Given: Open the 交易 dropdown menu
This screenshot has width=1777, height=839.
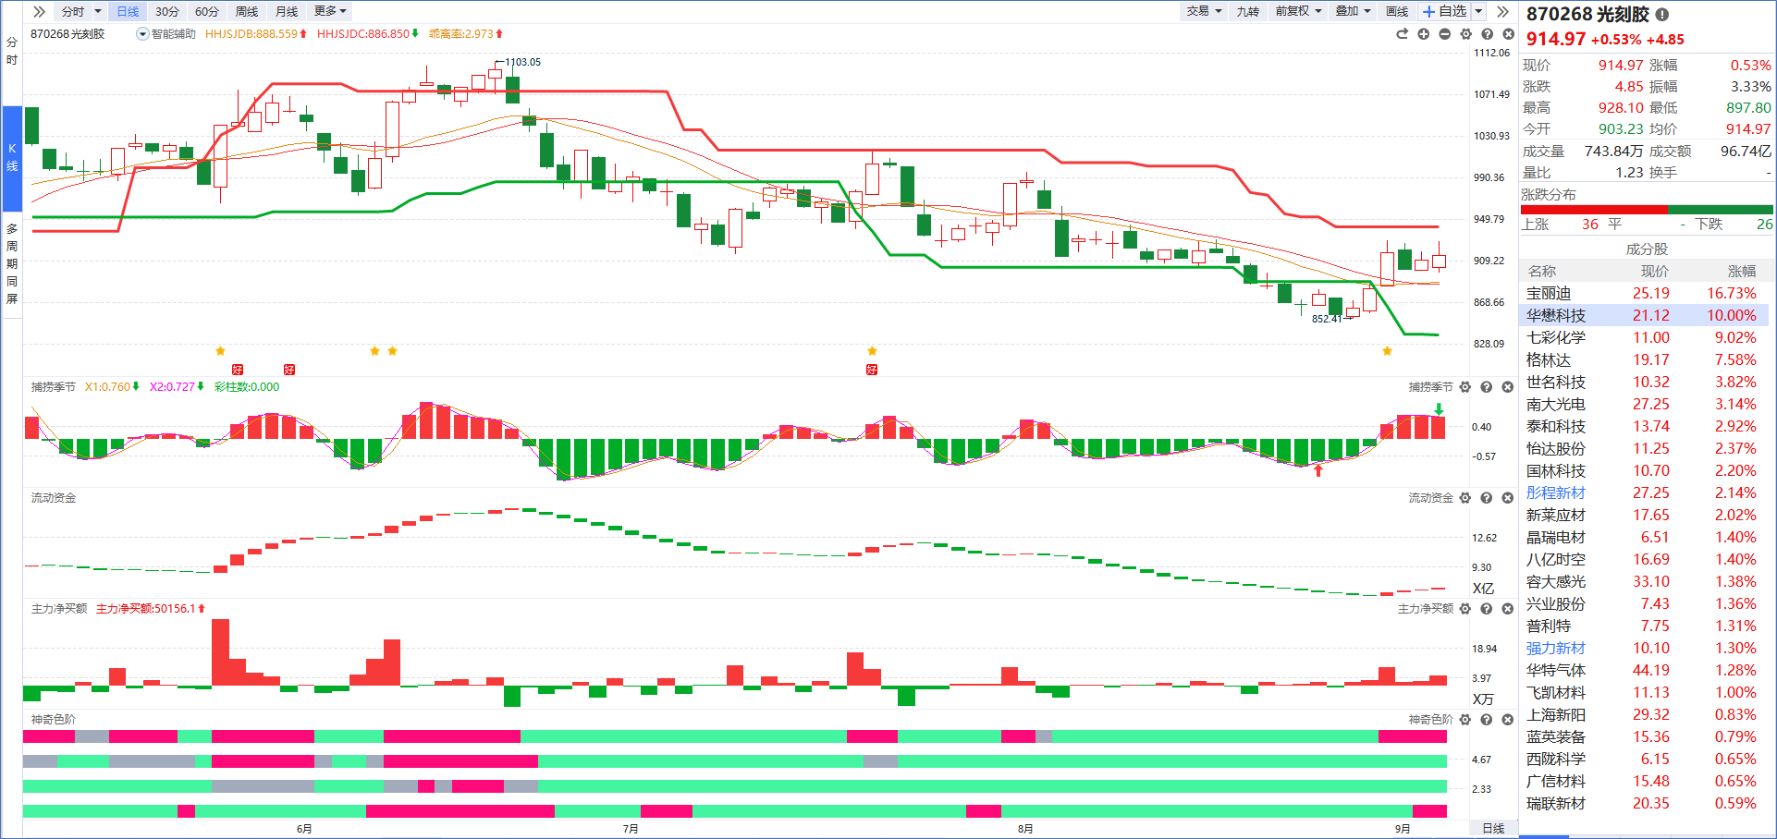Looking at the screenshot, I should click(1204, 11).
